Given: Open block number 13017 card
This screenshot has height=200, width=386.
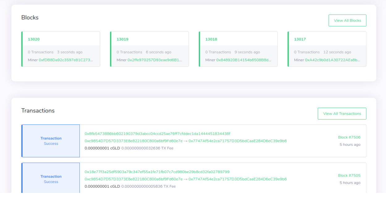Looking at the screenshot, I should pos(299,39).
